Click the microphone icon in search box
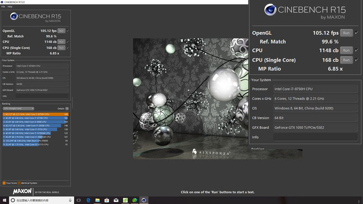The height and width of the screenshot is (204, 363). click(70, 200)
